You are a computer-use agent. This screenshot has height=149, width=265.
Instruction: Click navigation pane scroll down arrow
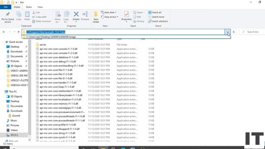point(29,140)
